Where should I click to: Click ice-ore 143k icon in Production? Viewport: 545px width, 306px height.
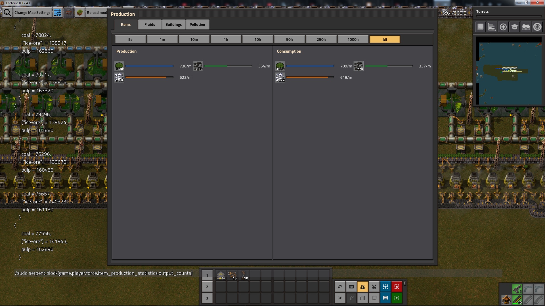(119, 77)
